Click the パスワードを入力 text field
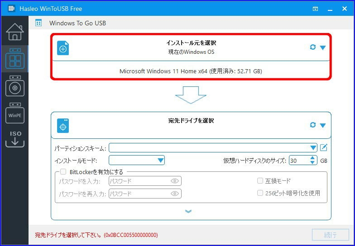Screen dimensions: 355x246 145,181
